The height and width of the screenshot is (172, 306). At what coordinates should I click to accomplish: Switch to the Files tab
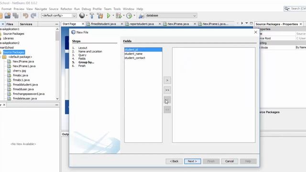click(10, 24)
